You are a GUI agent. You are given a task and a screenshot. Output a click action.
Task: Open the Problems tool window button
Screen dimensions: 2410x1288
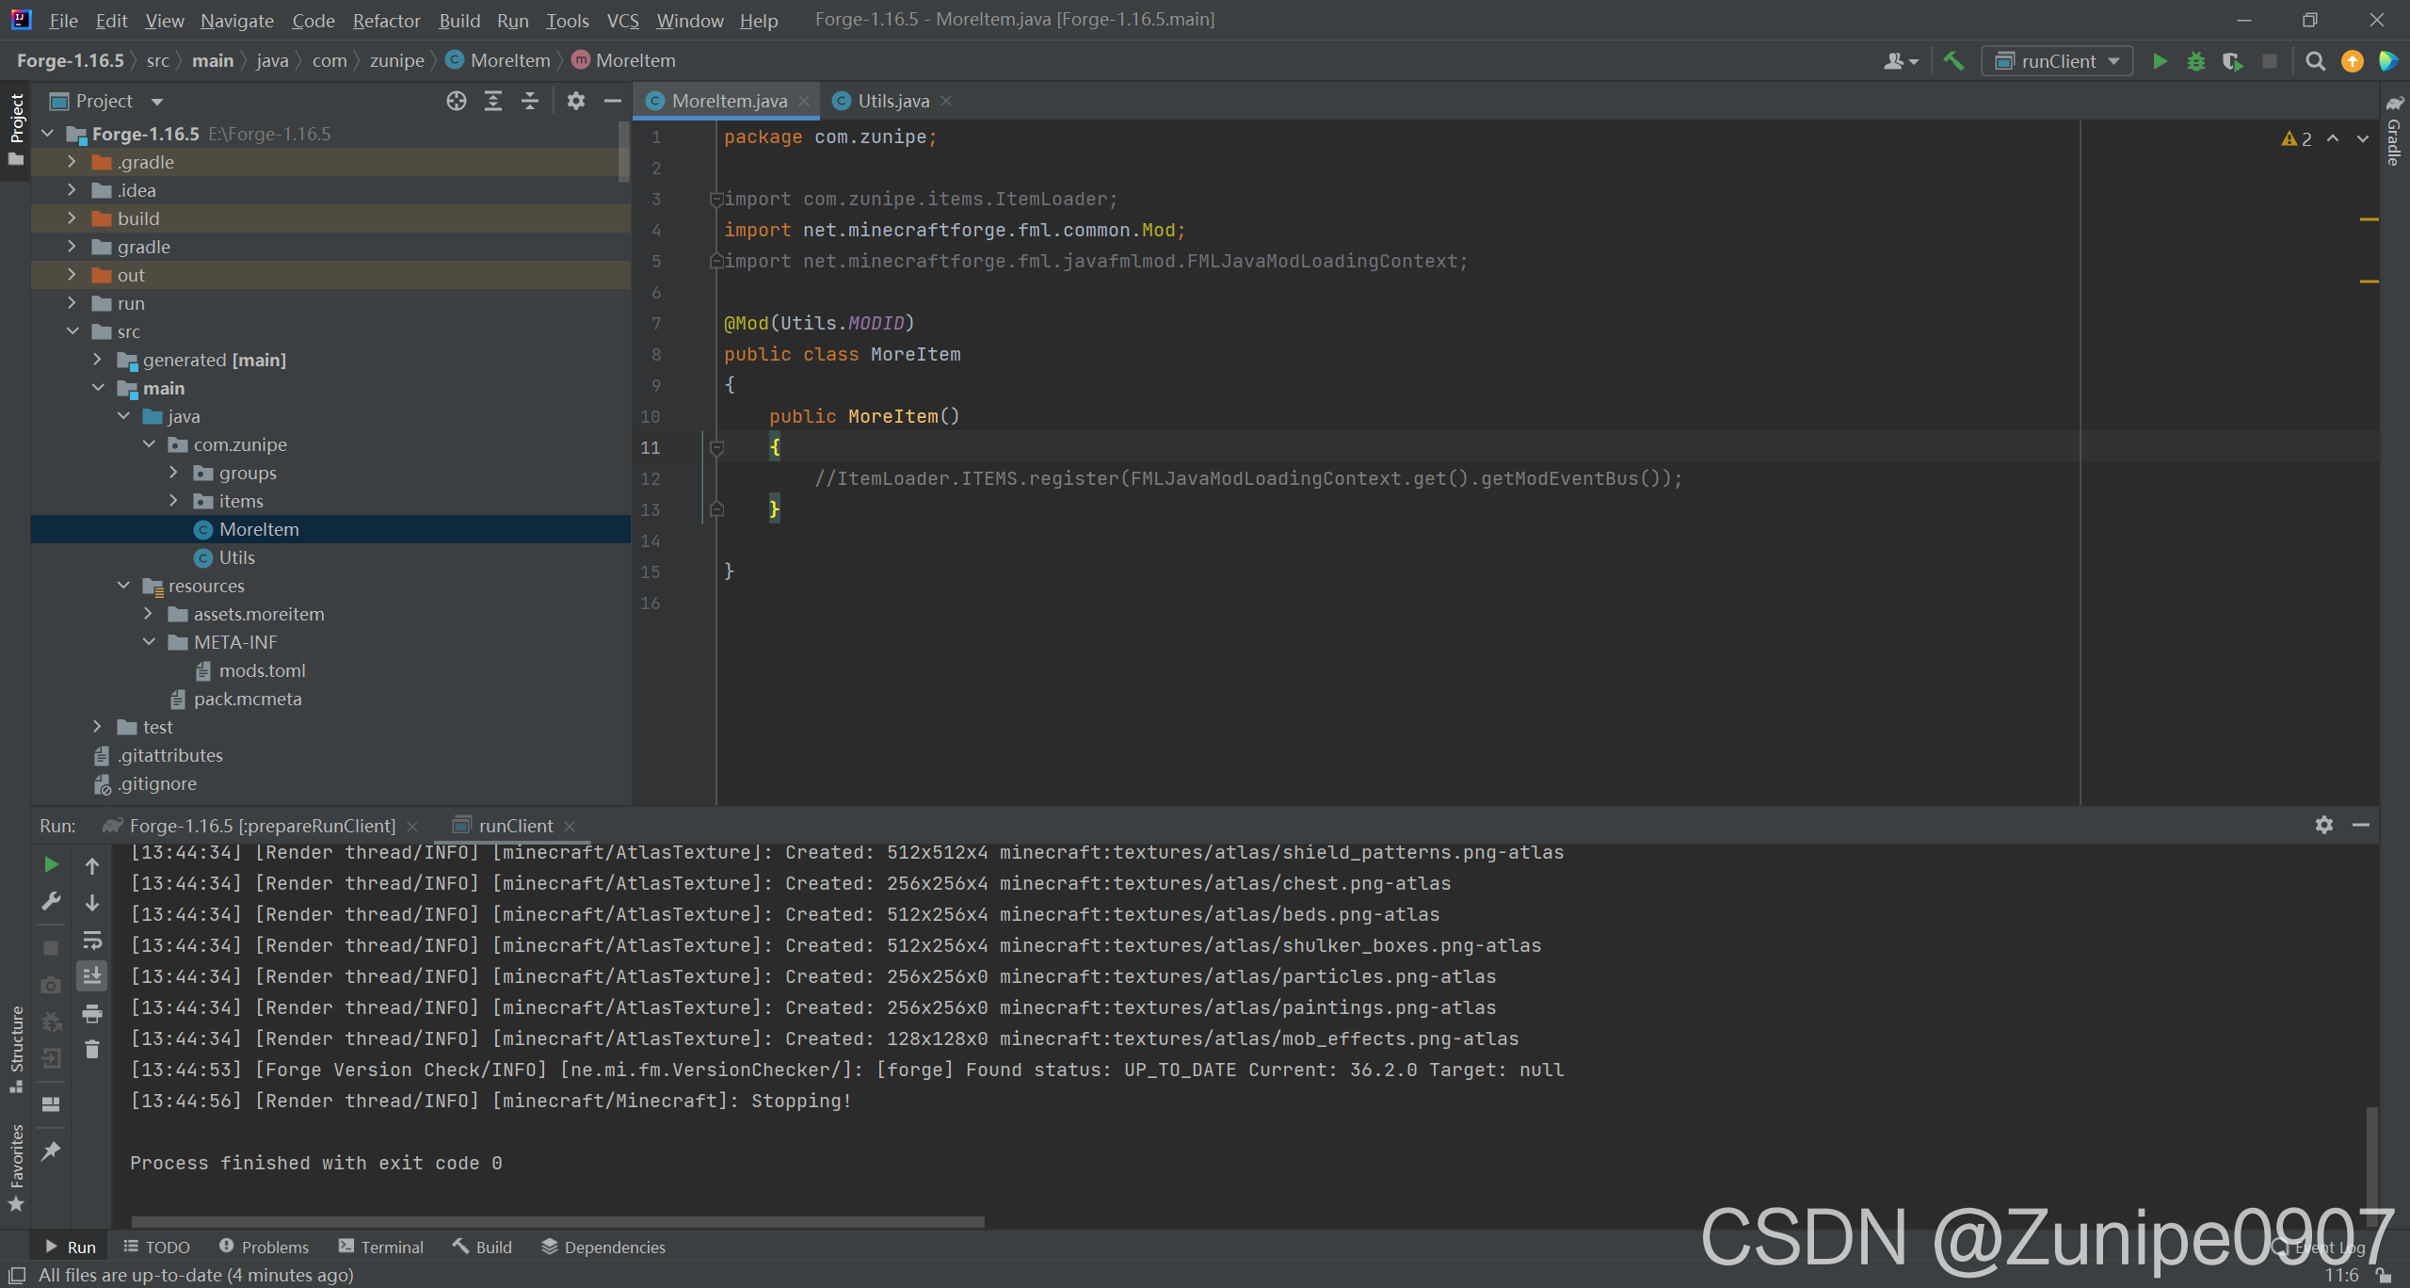[x=264, y=1247]
